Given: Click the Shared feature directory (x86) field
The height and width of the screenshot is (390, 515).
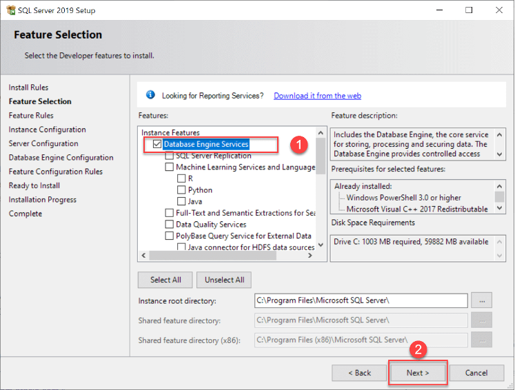Looking at the screenshot, I should 361,340.
